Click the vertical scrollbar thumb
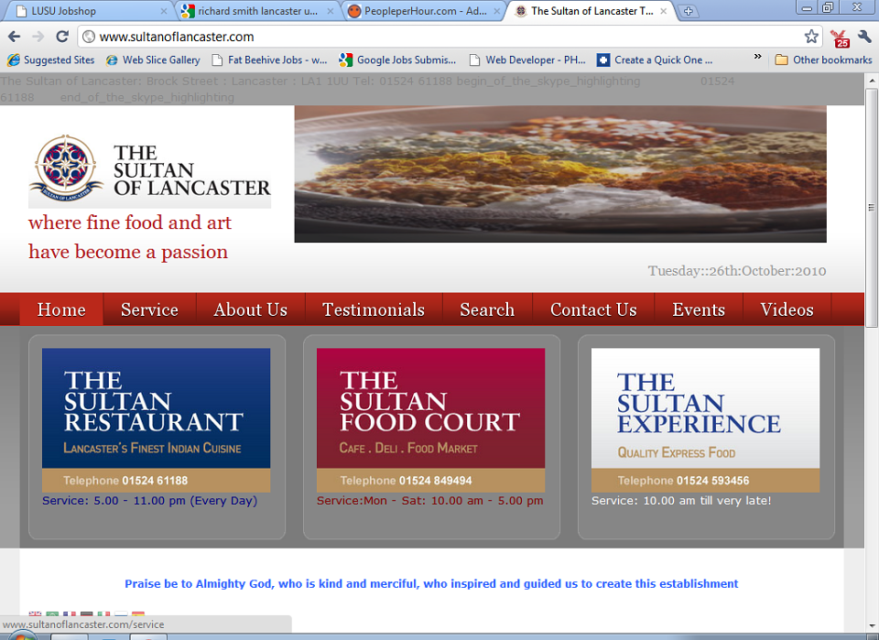Screen dimensions: 879x640 click(872, 207)
